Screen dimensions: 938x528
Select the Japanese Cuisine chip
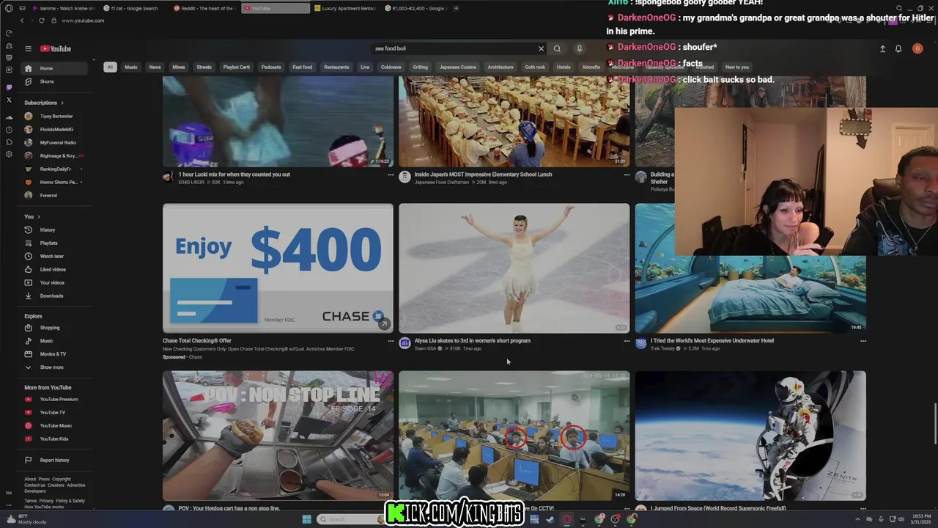click(458, 67)
